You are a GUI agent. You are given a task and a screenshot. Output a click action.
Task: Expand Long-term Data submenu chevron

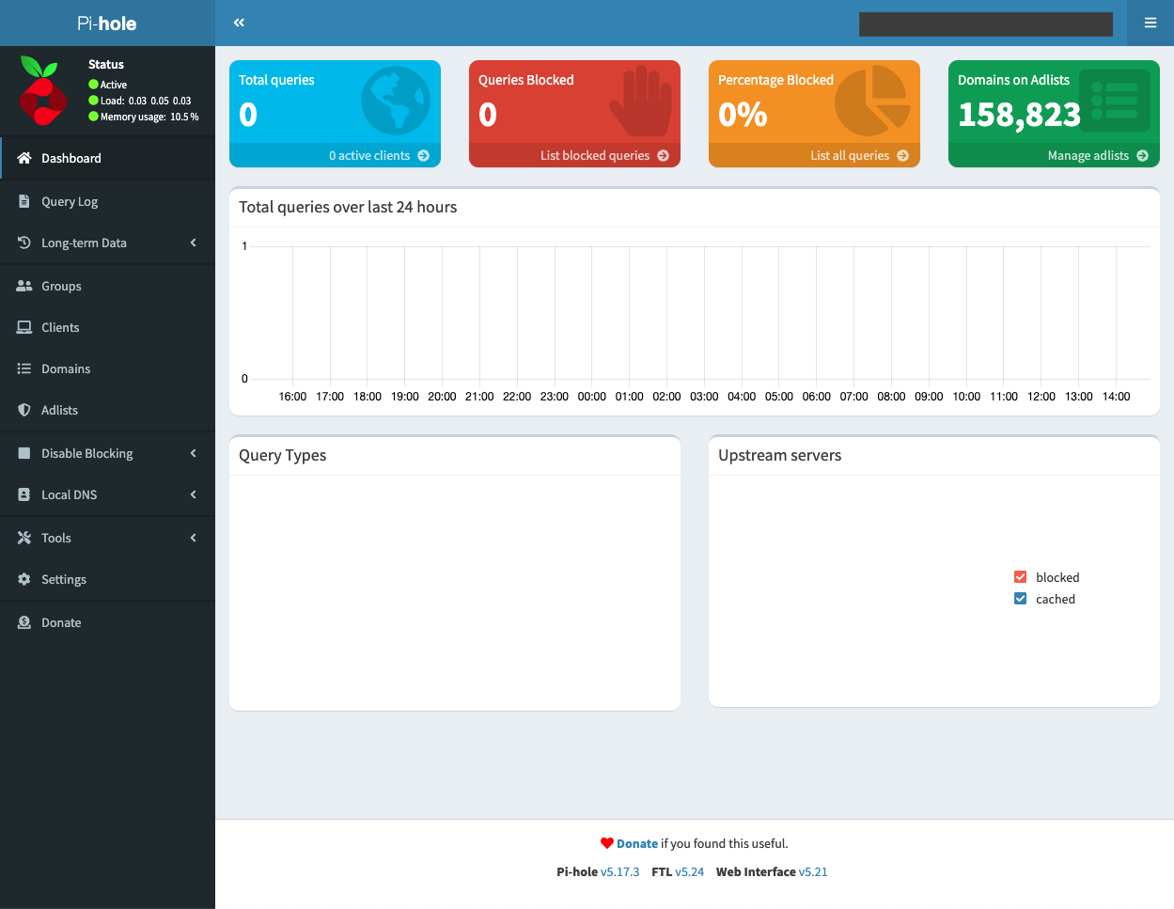[194, 243]
